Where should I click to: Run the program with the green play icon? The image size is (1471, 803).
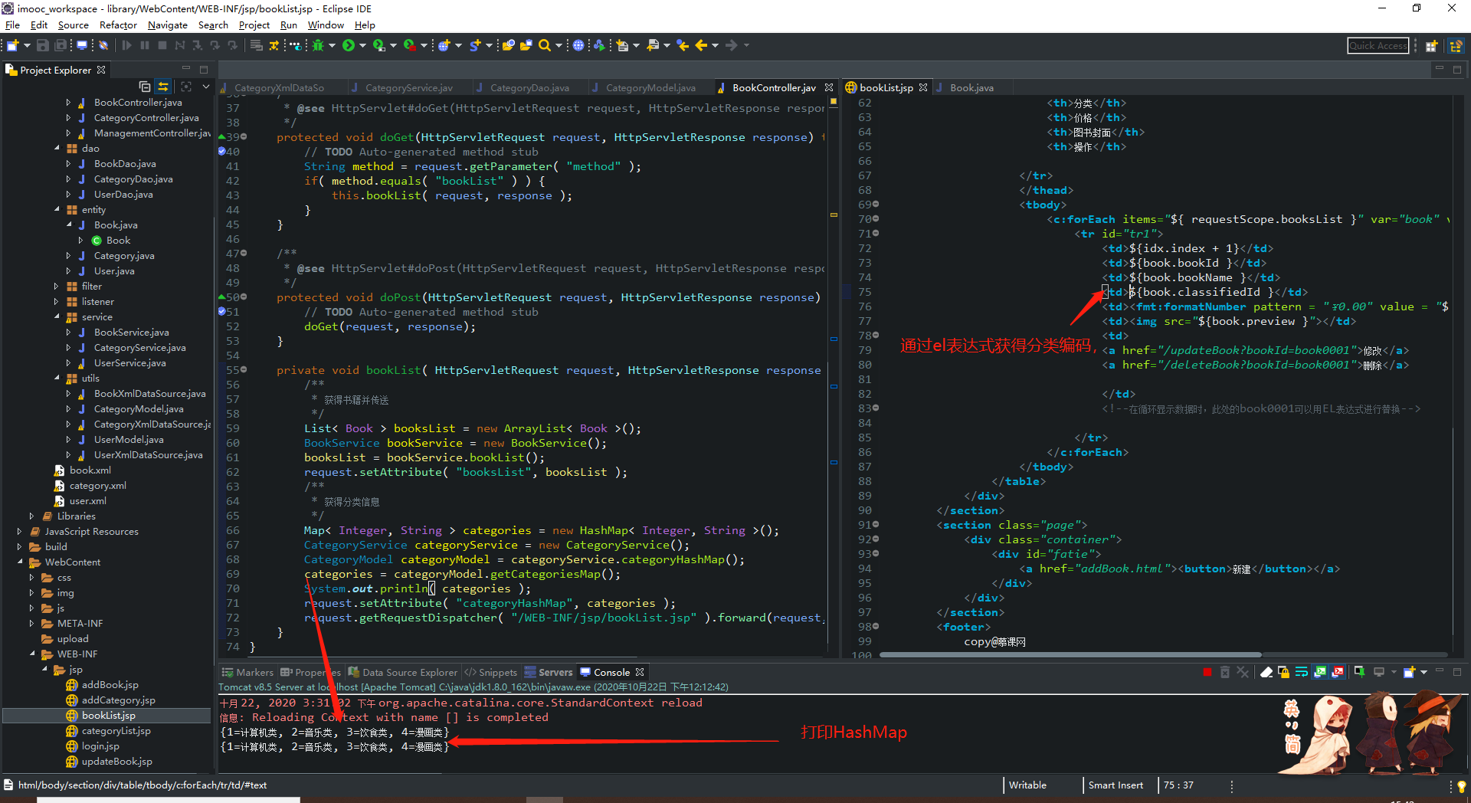[349, 46]
